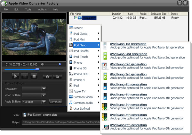Expand the iPod Classic submenu

84,34
